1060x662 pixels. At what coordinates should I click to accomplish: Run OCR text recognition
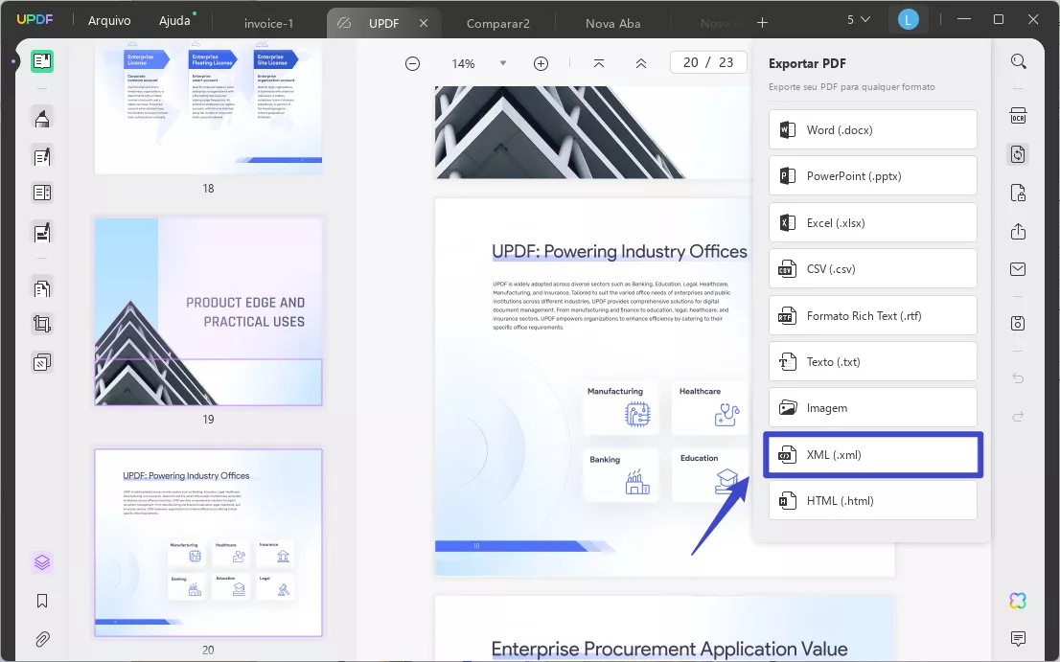[x=1018, y=116]
